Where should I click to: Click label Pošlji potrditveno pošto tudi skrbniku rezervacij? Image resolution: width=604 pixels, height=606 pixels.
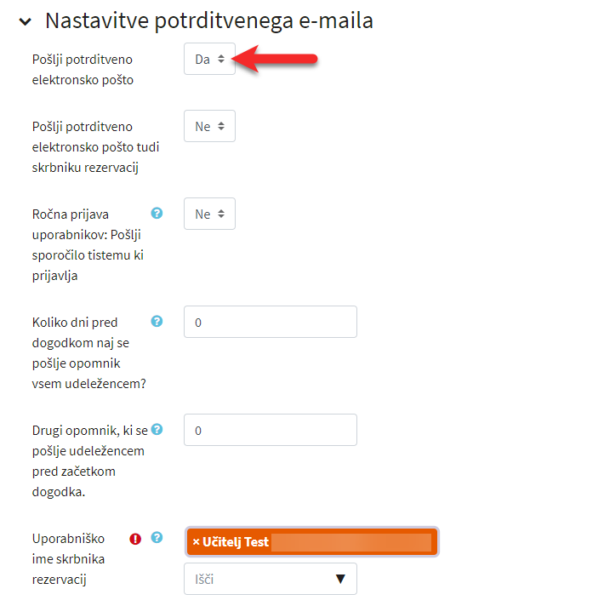point(95,147)
